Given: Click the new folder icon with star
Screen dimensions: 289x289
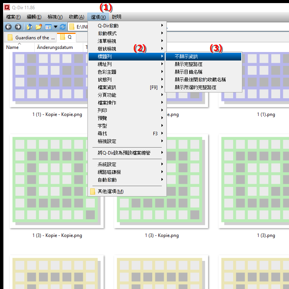Looking at the screenshot, I should point(39,27).
